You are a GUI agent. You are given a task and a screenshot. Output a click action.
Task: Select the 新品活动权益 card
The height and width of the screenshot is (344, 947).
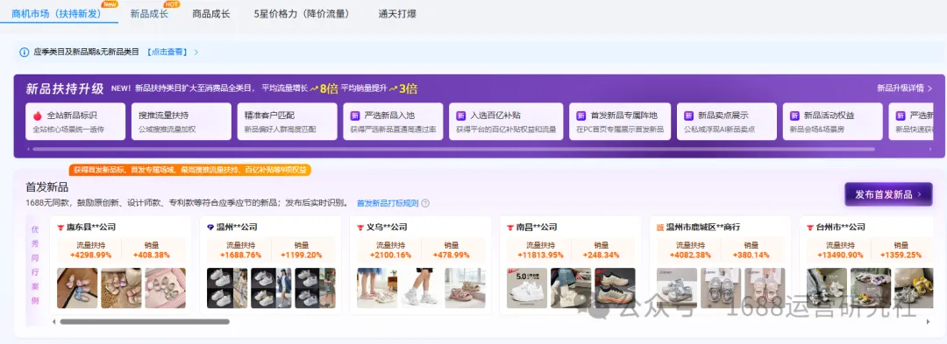pyautogui.click(x=833, y=121)
